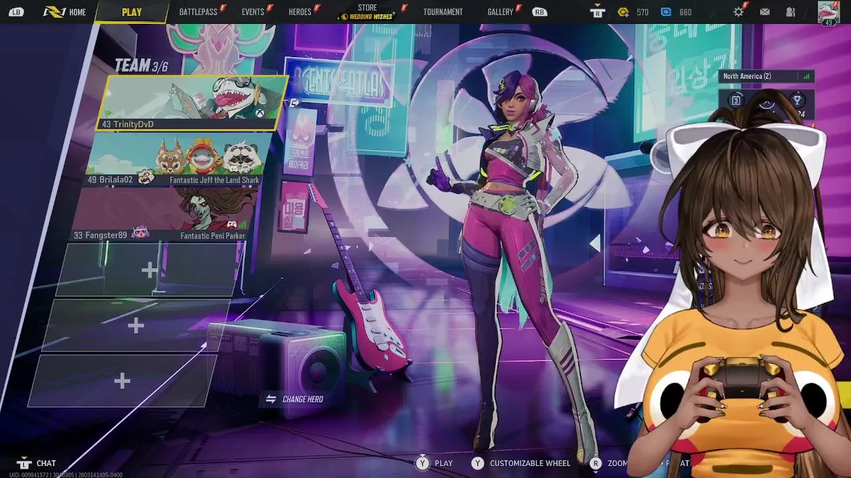Invite player to sixth team slot
The width and height of the screenshot is (851, 478).
[122, 381]
